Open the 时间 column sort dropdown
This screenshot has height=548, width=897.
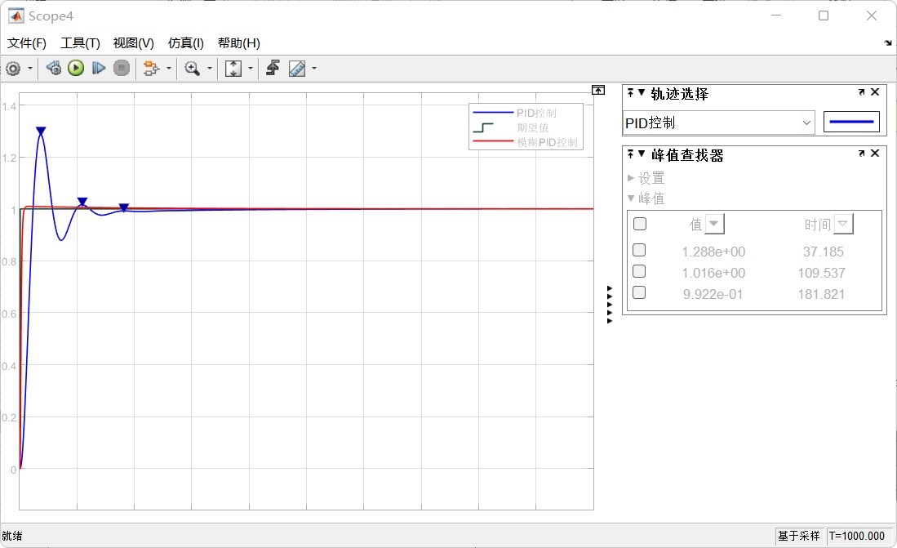click(x=843, y=224)
